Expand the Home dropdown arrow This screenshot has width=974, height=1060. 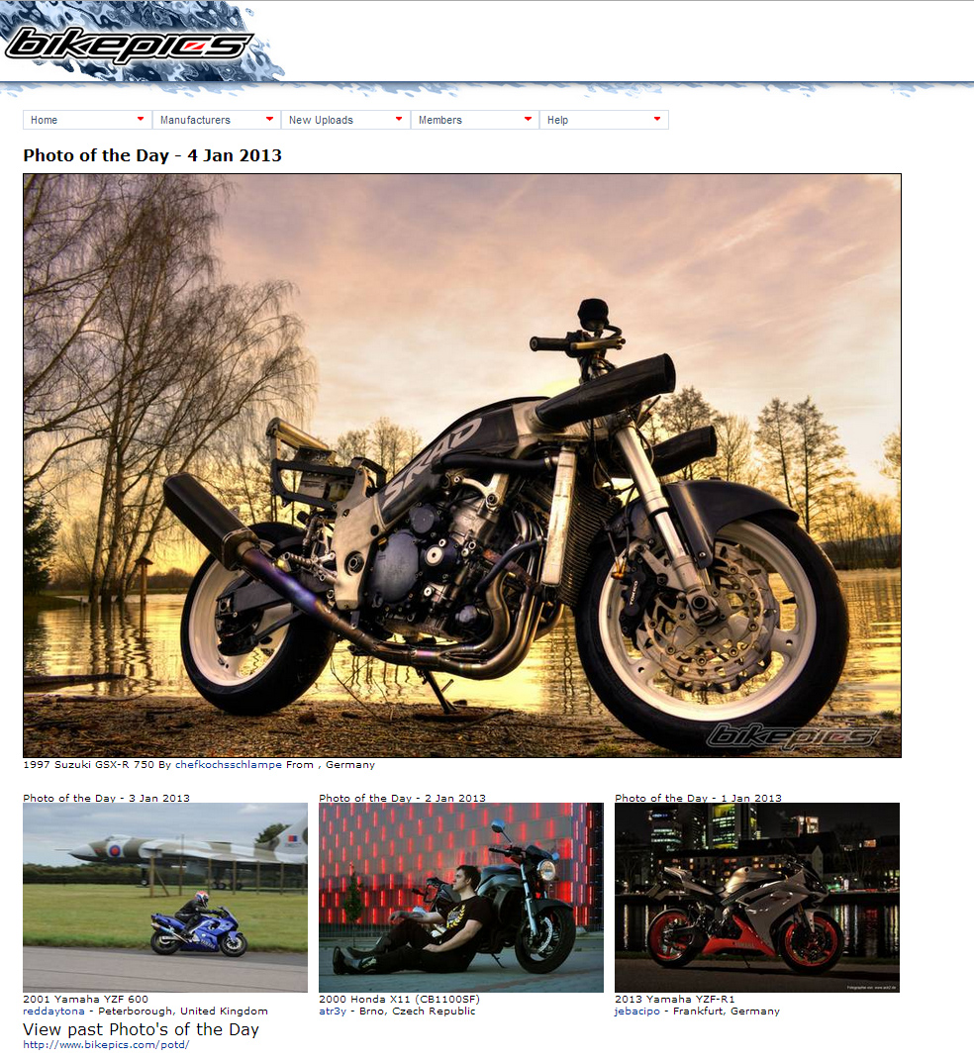141,119
